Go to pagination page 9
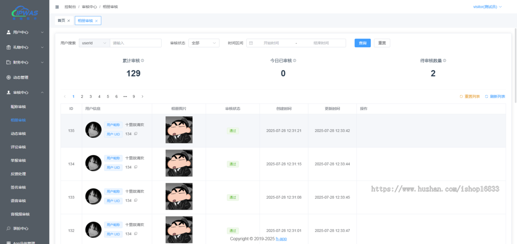 click(134, 97)
